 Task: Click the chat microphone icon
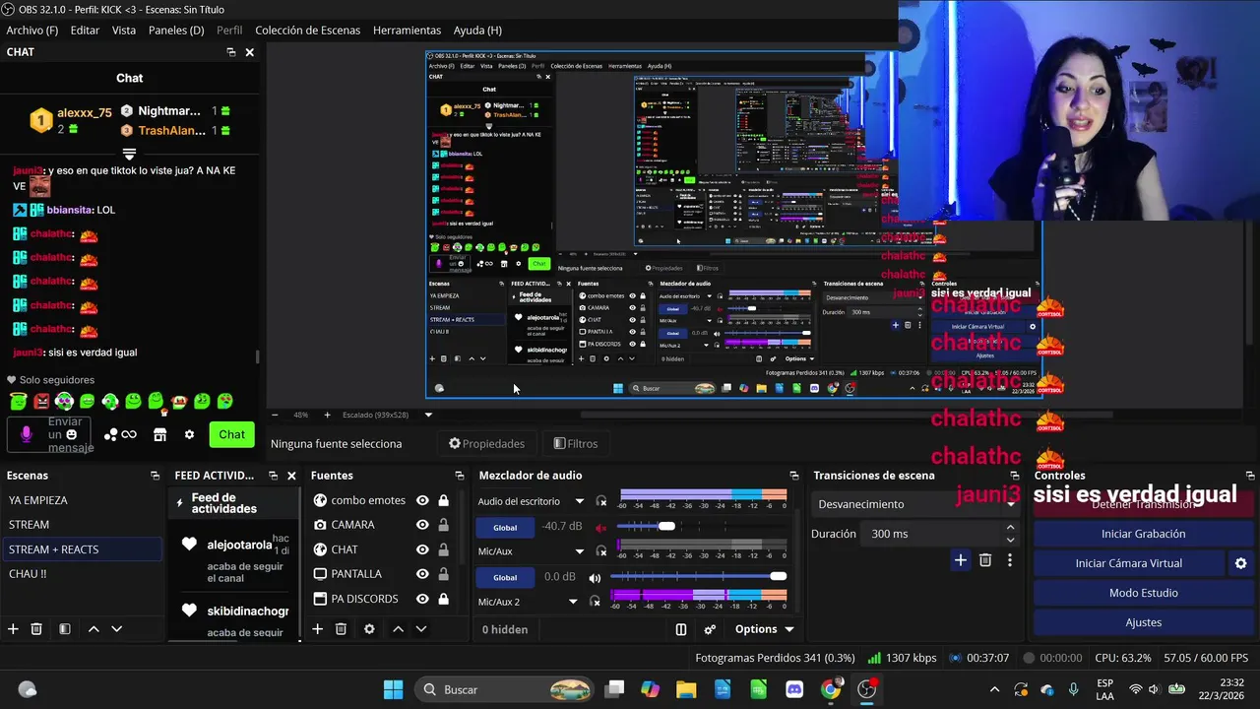[27, 434]
